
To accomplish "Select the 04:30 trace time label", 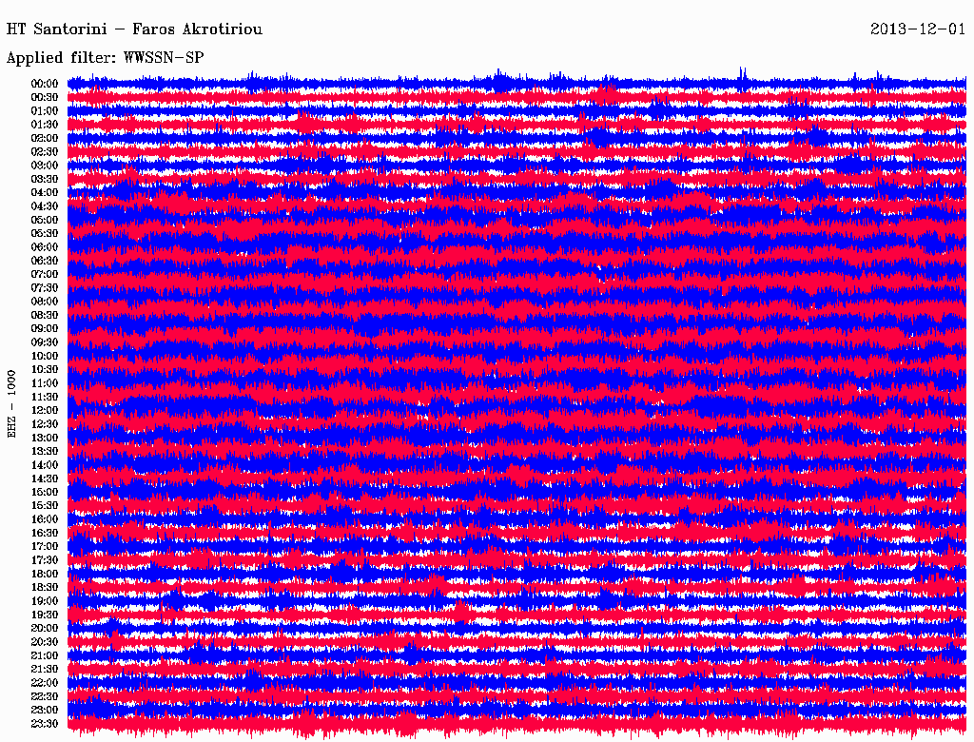I will (45, 206).
